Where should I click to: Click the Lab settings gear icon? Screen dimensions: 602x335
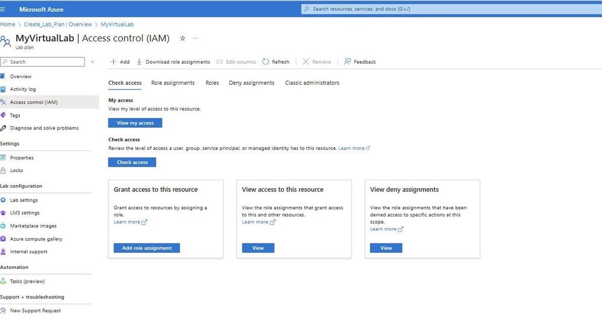click(x=3, y=200)
